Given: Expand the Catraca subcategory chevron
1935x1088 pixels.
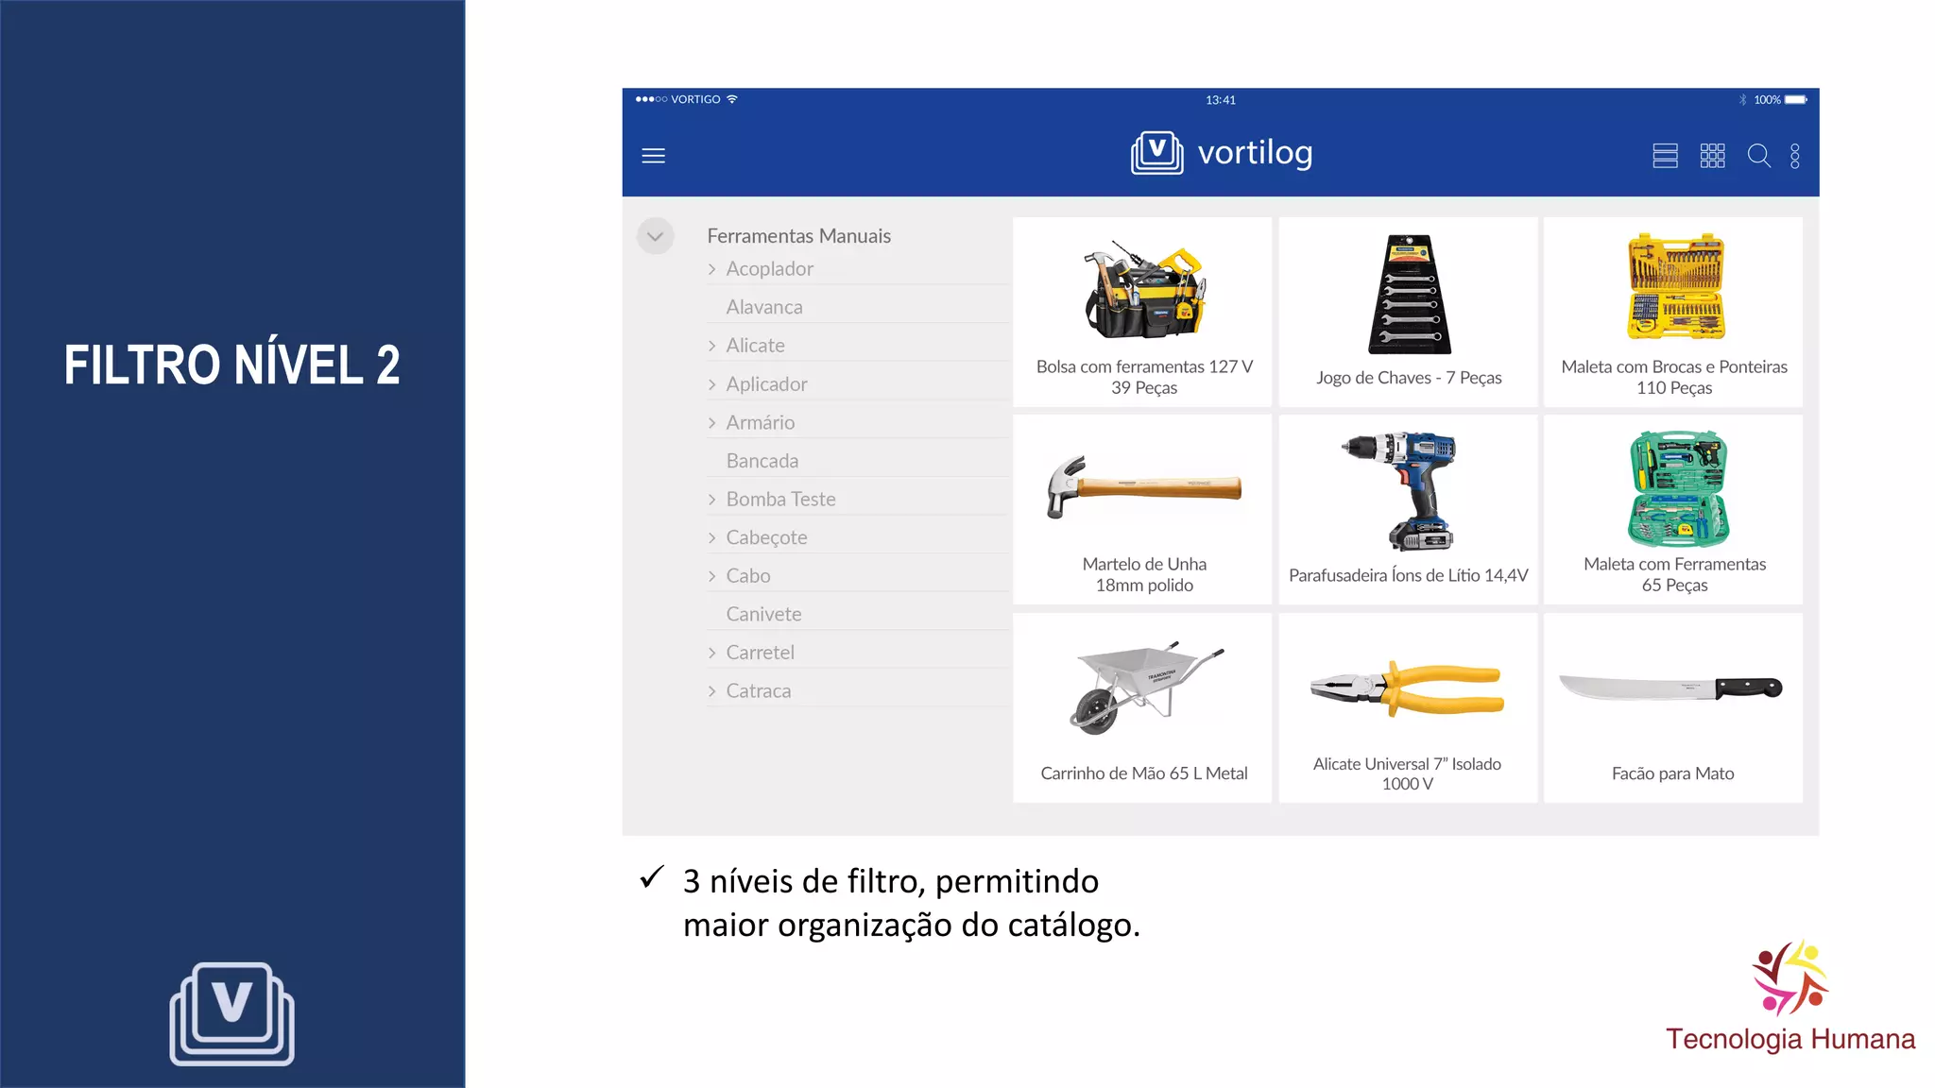Looking at the screenshot, I should [711, 691].
